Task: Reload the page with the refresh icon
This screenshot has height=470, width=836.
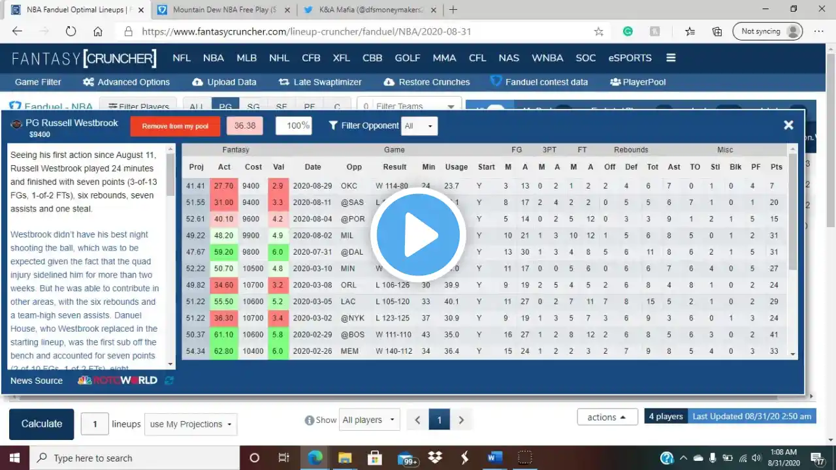Action: (71, 31)
